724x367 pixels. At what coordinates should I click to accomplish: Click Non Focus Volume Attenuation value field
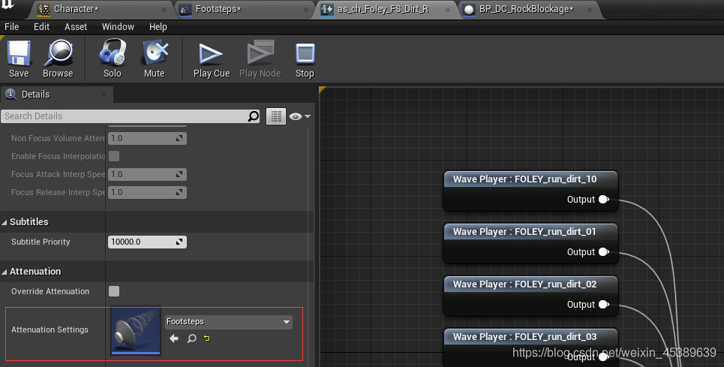[x=147, y=138]
